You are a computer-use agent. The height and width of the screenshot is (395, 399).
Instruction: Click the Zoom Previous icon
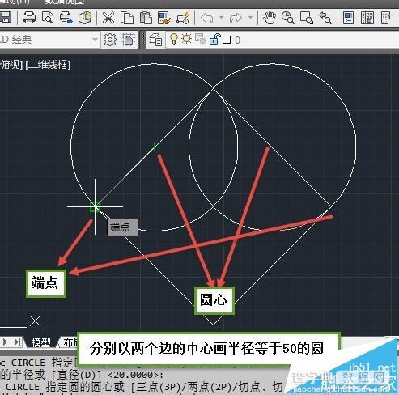[325, 18]
